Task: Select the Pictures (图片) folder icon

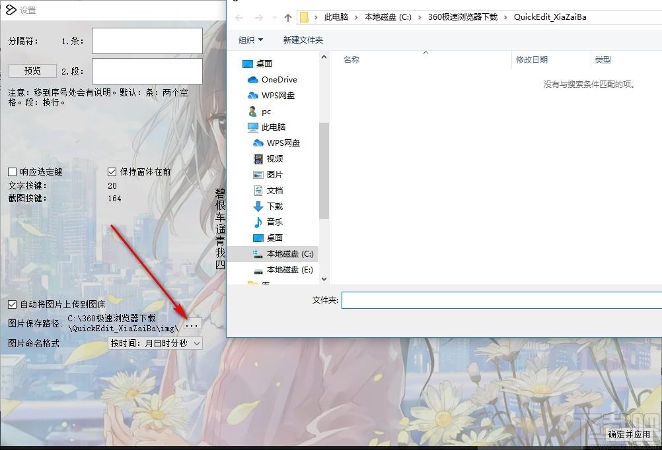Action: coord(258,175)
